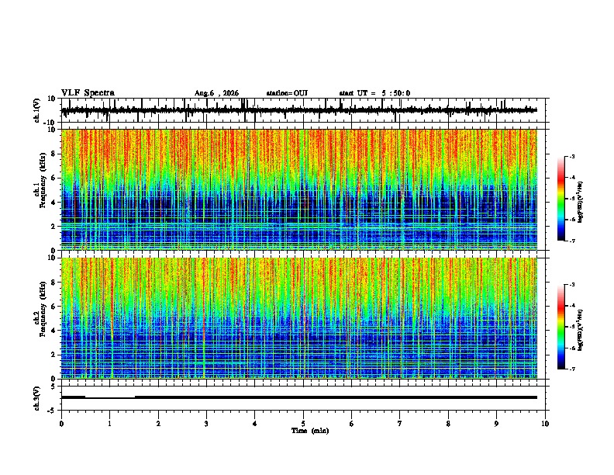Image resolution: width=614 pixels, height=475 pixels.
Task: Click the "-7" label on ch.2 color scale
Action: pyautogui.click(x=571, y=369)
